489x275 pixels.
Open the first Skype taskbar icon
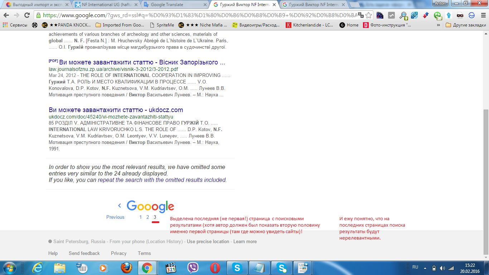tap(237, 267)
